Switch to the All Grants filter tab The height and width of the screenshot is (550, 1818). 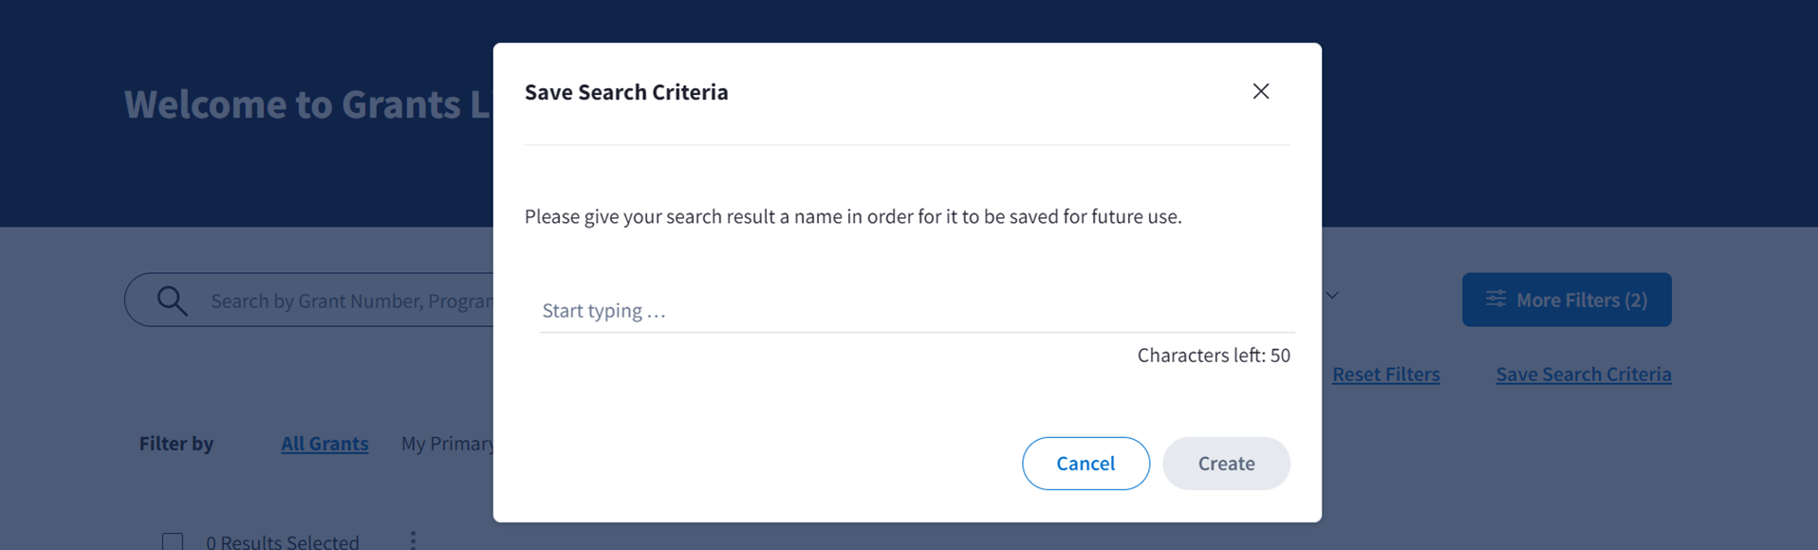pyautogui.click(x=325, y=443)
